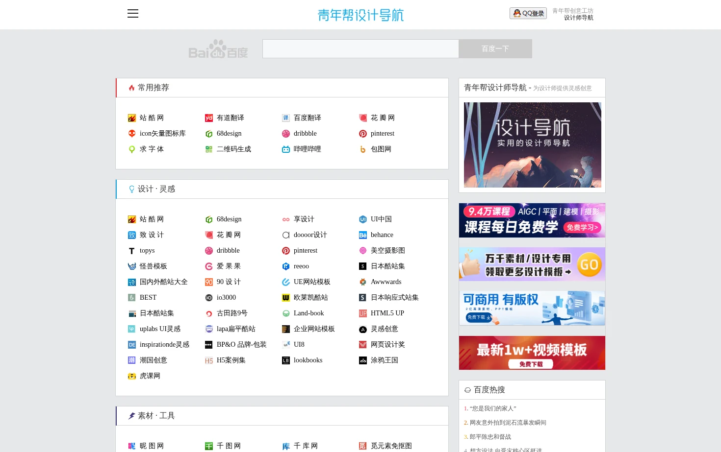Open the HTML5 UP link
Viewport: 721px width, 452px height.
pos(387,313)
